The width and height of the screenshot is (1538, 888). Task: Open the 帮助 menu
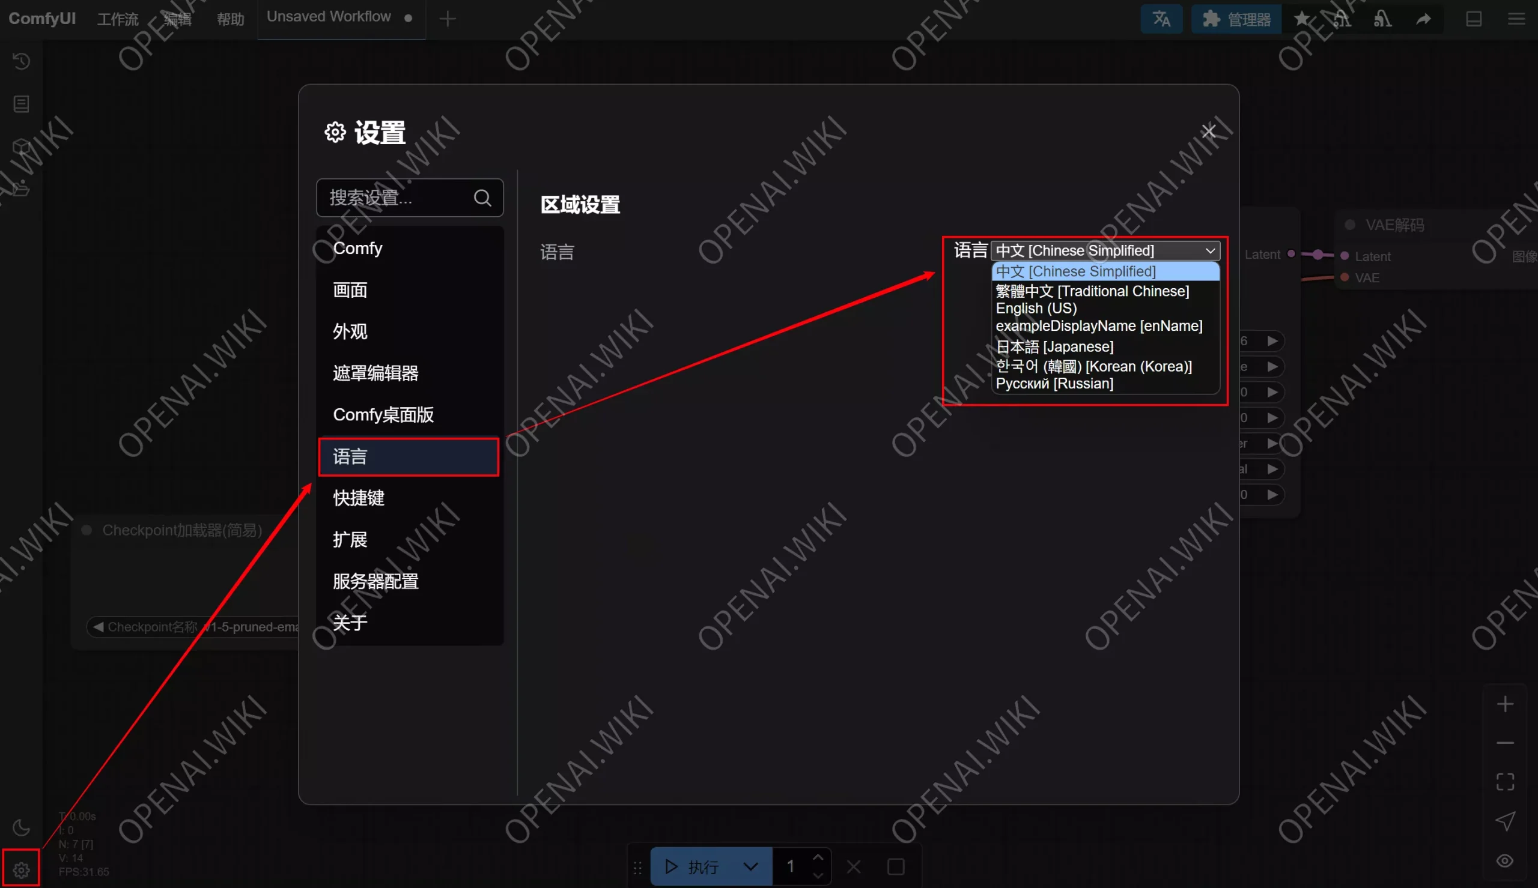pyautogui.click(x=231, y=19)
